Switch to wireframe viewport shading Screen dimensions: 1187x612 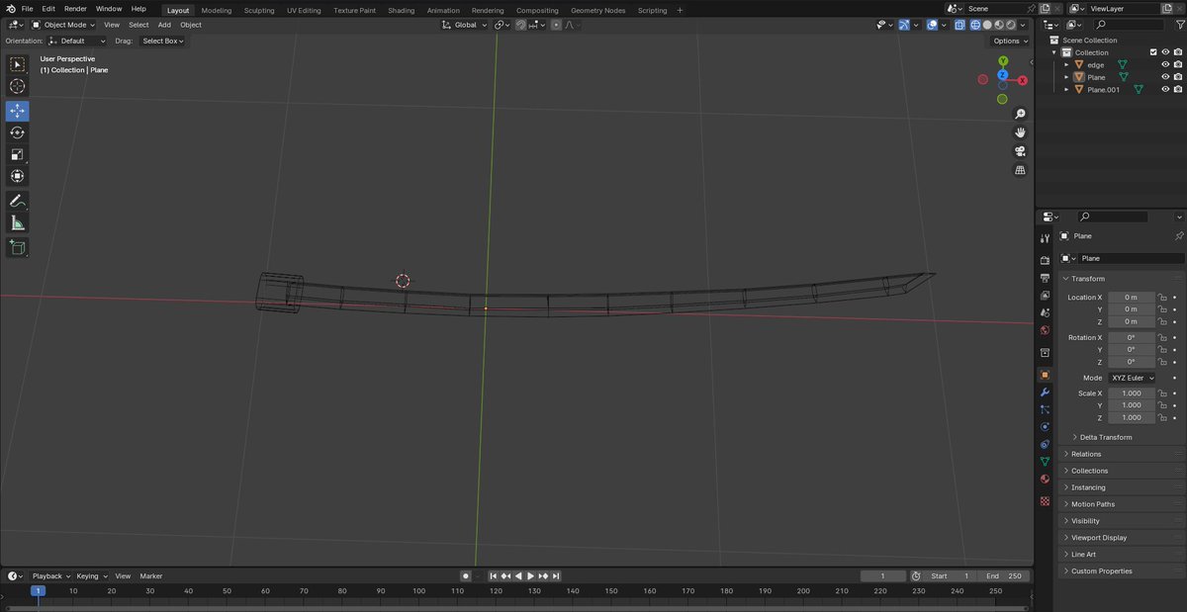[974, 25]
